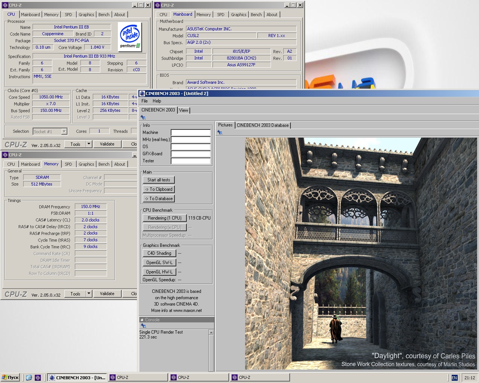
Task: Switch to the View tab in CINEBENCH
Action: pyautogui.click(x=184, y=110)
